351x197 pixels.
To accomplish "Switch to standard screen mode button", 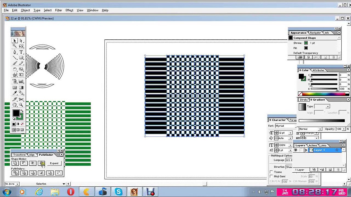I will click(14, 130).
